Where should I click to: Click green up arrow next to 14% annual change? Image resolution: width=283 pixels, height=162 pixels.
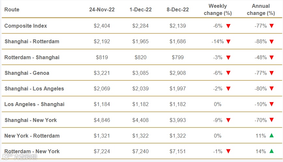[x=272, y=151]
